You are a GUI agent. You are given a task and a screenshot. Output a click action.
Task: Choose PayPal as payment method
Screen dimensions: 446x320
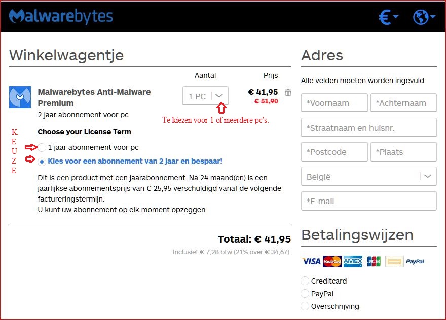click(305, 294)
